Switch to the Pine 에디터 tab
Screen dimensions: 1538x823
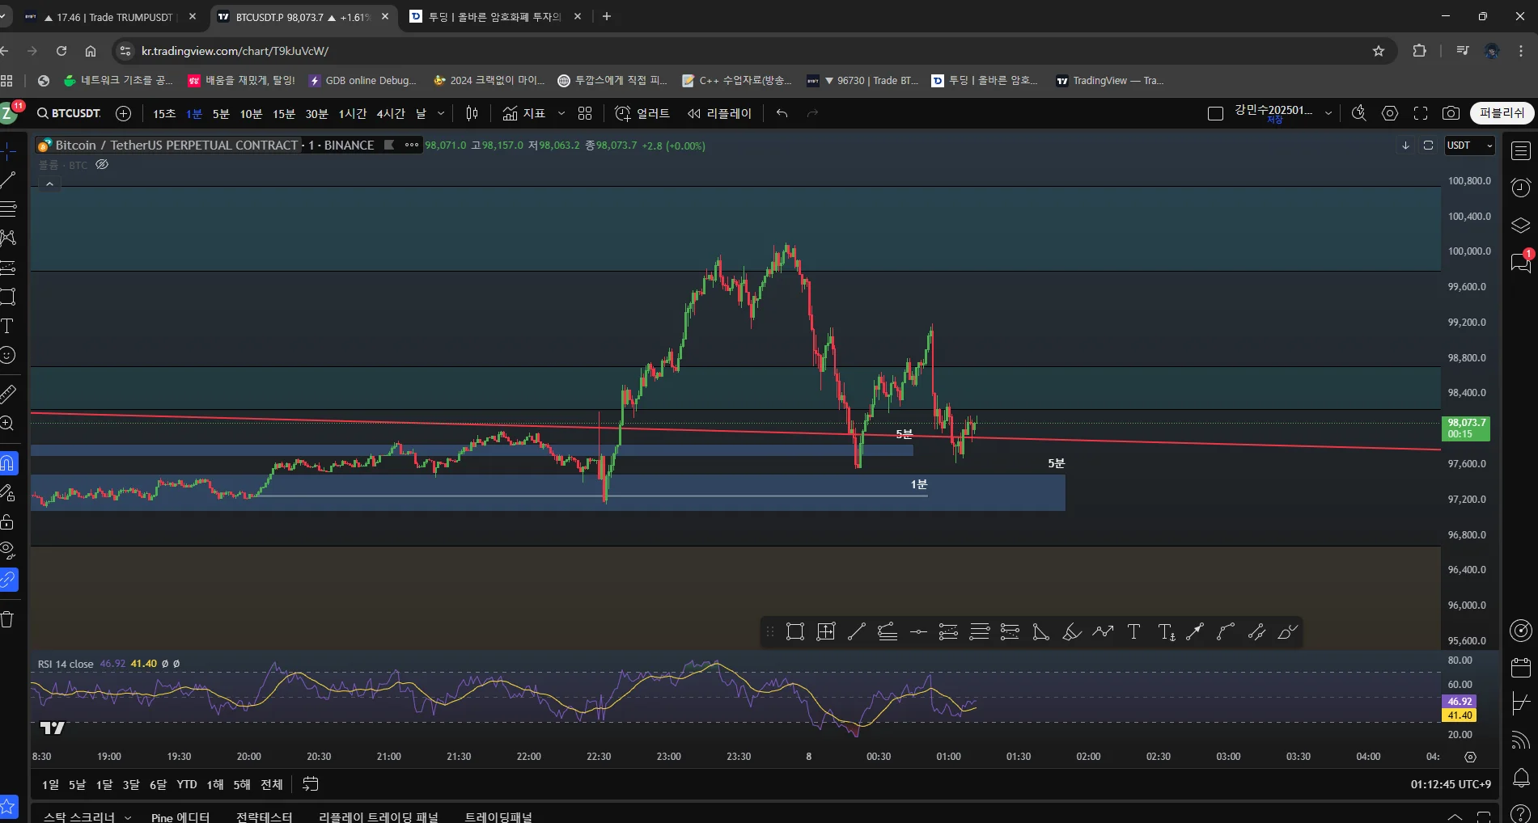pos(180,817)
